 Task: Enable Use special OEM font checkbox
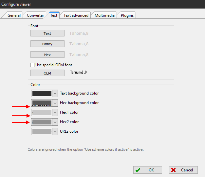[32, 65]
